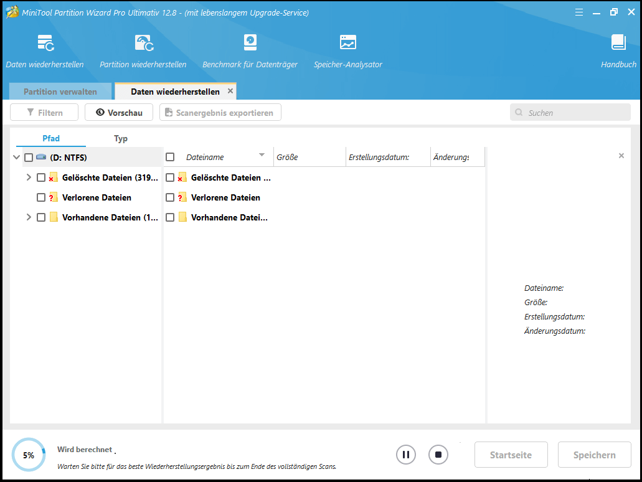Click Verlorene Dateien folder icon in tree
The height and width of the screenshot is (482, 642).
53,197
